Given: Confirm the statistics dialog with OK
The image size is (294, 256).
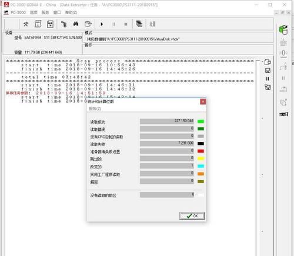Looking at the screenshot, I should [192, 216].
